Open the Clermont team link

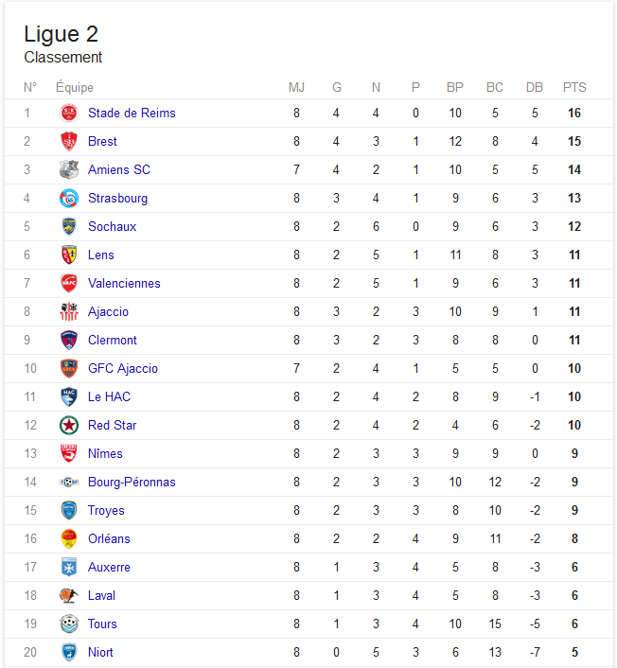pyautogui.click(x=113, y=340)
